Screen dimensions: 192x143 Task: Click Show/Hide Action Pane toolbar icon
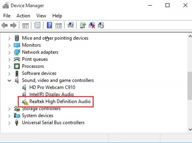coord(59,26)
